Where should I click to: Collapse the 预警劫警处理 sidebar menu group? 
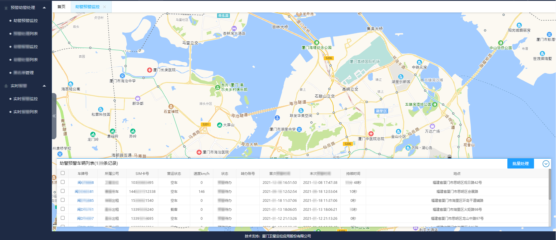[x=44, y=8]
